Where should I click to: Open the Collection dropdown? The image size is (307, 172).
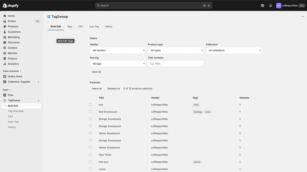click(234, 50)
